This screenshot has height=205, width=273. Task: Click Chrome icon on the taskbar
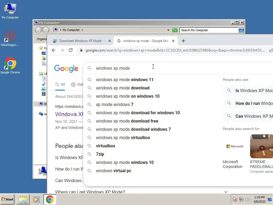50,199
